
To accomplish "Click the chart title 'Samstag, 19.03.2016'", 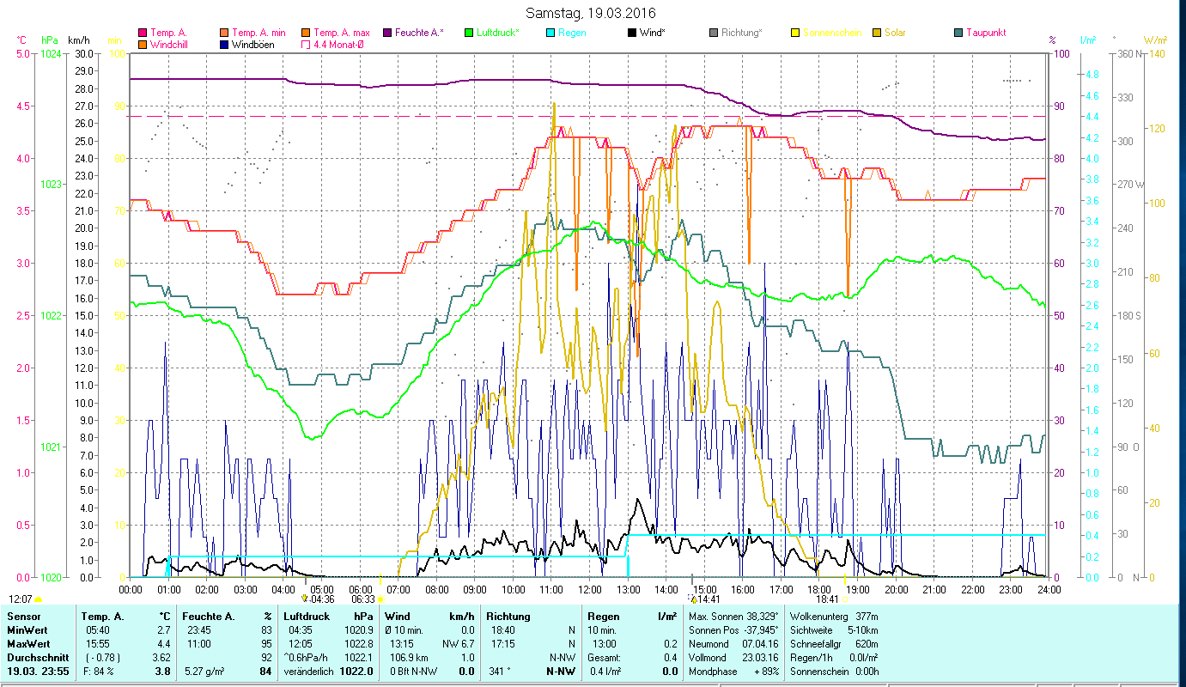I will pyautogui.click(x=590, y=13).
